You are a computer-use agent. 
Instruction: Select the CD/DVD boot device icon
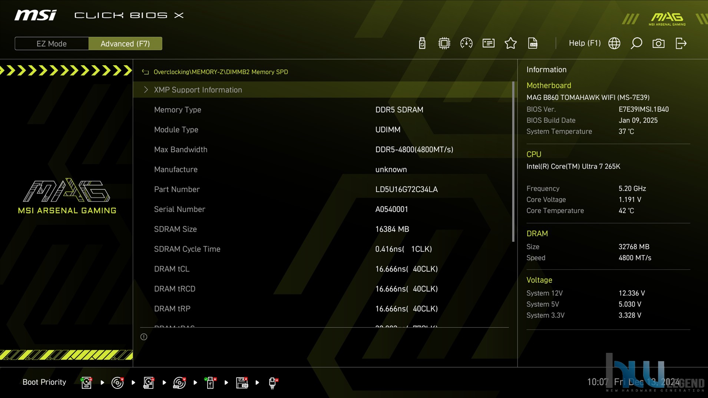(118, 382)
